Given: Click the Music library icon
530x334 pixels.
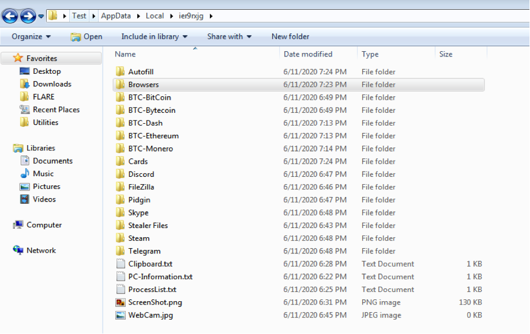Looking at the screenshot, I should click(x=24, y=174).
